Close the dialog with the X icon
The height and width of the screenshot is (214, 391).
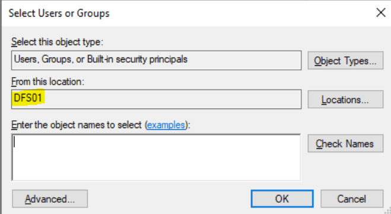[381, 12]
